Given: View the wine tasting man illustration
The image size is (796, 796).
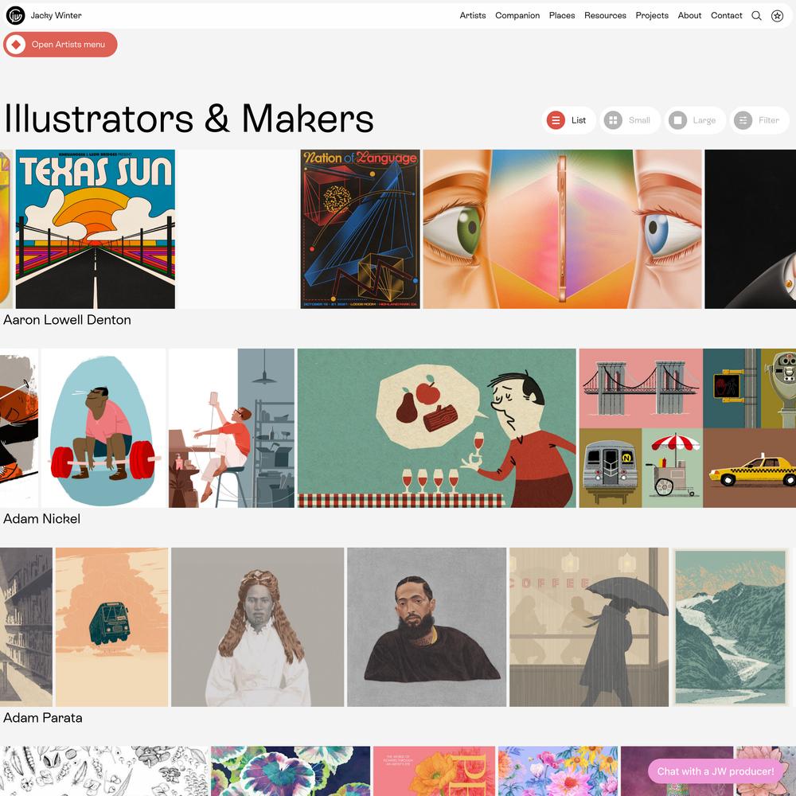Looking at the screenshot, I should point(436,428).
